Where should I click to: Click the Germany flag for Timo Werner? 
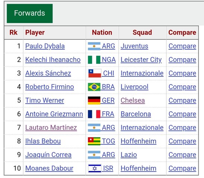click(x=94, y=100)
